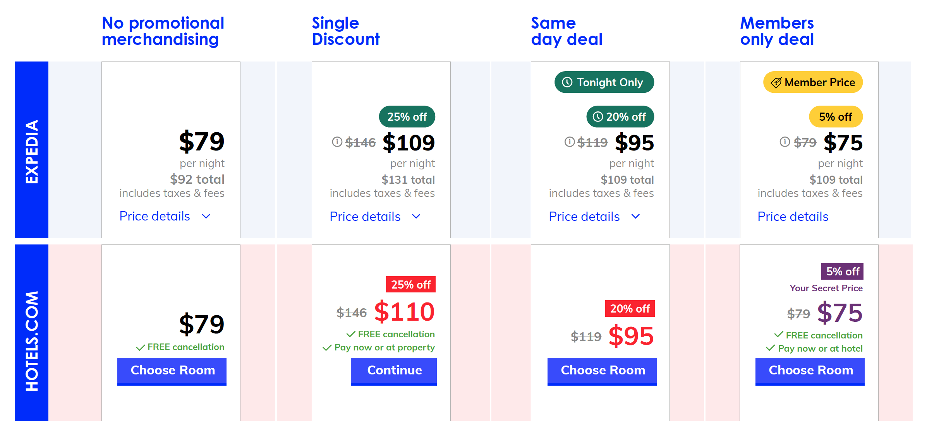Click the clock icon in Tonight Only badge

coord(567,82)
